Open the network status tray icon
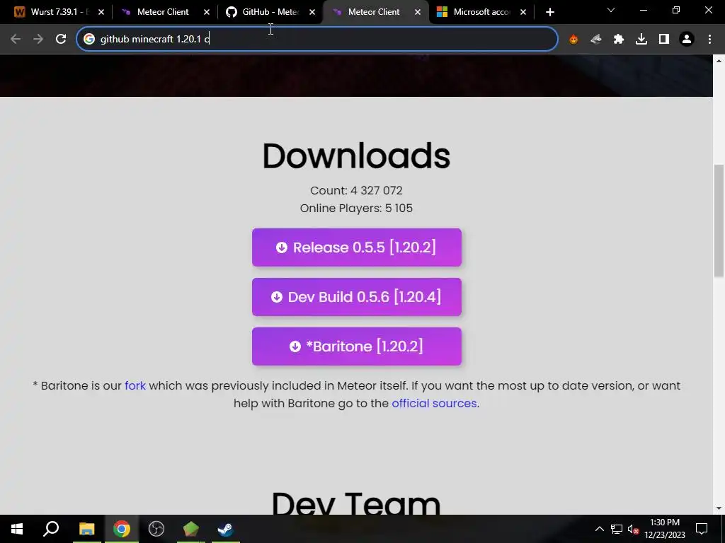This screenshot has height=543, width=725. pyautogui.click(x=617, y=529)
